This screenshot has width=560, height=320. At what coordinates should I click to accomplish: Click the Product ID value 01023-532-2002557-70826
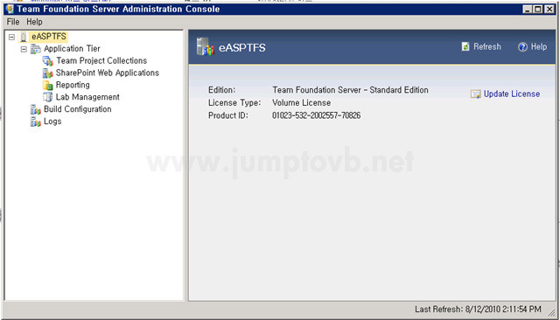point(317,115)
